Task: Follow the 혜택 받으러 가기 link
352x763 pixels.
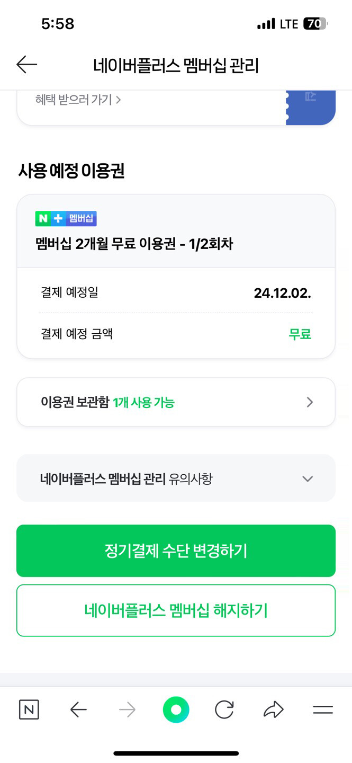Action: pos(78,99)
